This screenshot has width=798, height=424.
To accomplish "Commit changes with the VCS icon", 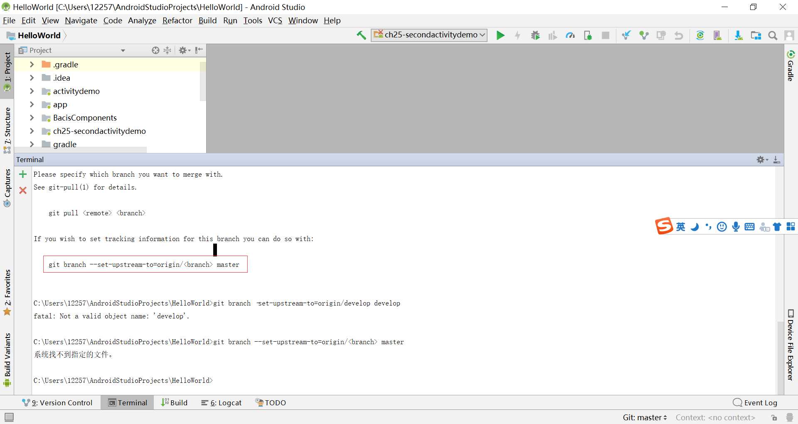I will pyautogui.click(x=644, y=35).
